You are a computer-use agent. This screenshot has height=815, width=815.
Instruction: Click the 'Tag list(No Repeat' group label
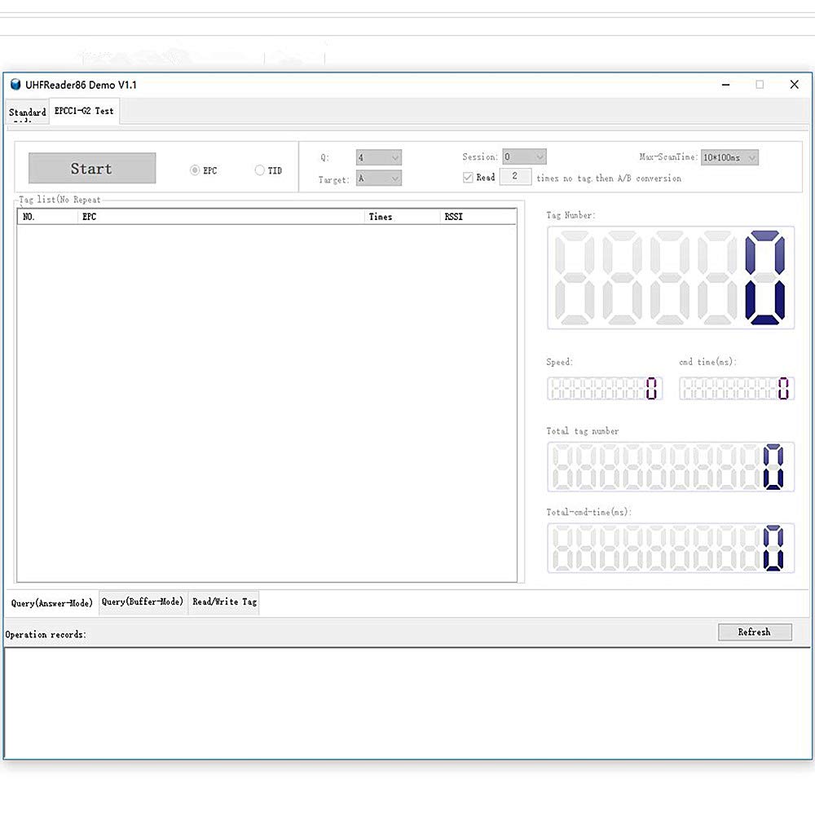[59, 200]
